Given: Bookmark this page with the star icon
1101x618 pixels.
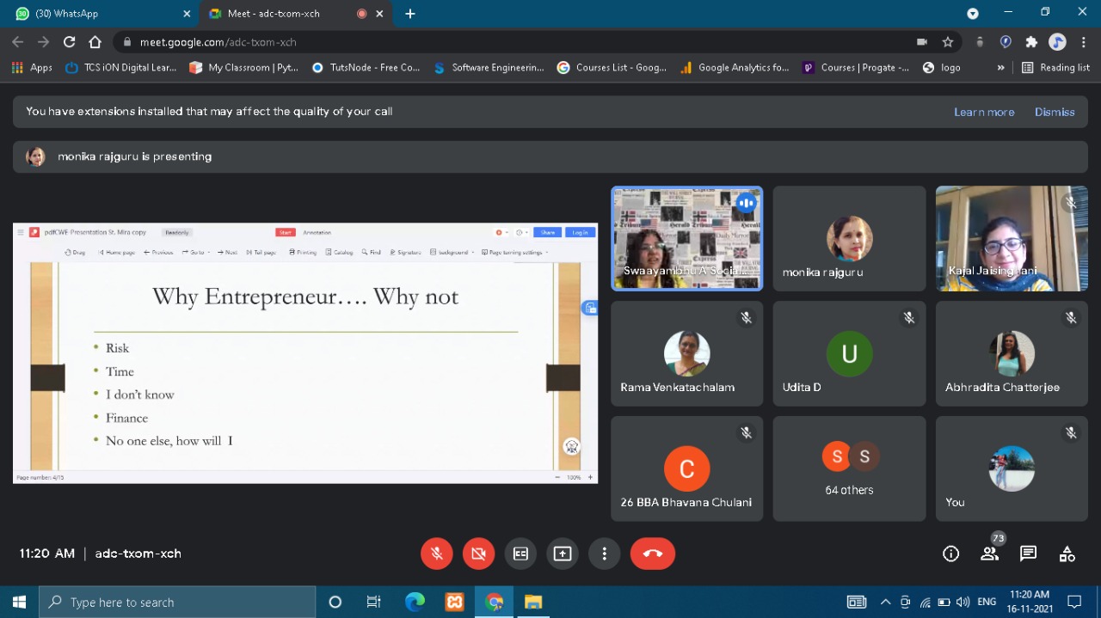Looking at the screenshot, I should pyautogui.click(x=948, y=42).
